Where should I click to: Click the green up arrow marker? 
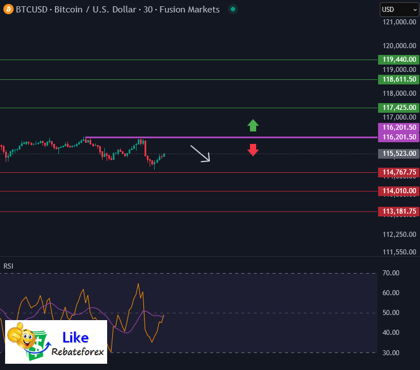(x=253, y=125)
